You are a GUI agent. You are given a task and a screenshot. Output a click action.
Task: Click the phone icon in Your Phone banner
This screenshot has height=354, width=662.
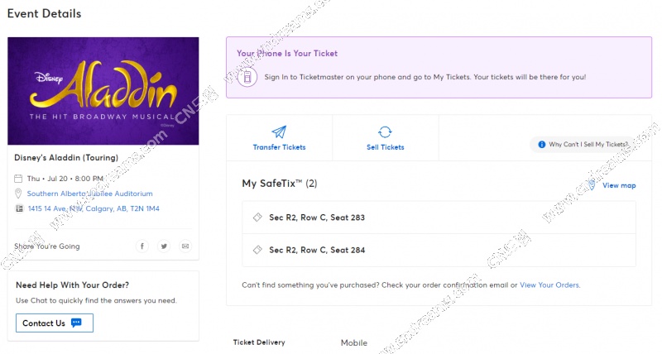[x=247, y=77]
